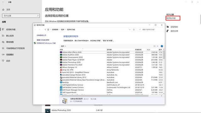Open Offline maps in Settings sidebar
Image resolution: width=201 pixels, height=113 pixels.
10,42
